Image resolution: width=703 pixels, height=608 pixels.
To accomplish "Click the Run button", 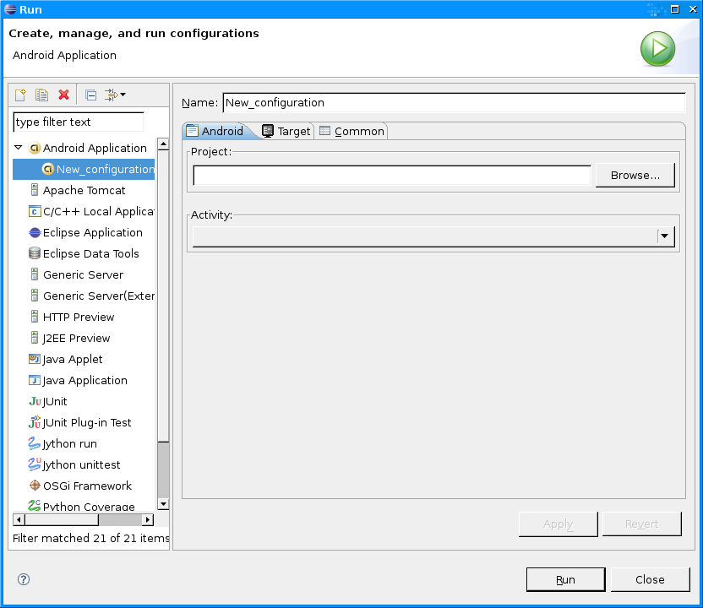I will click(x=565, y=579).
